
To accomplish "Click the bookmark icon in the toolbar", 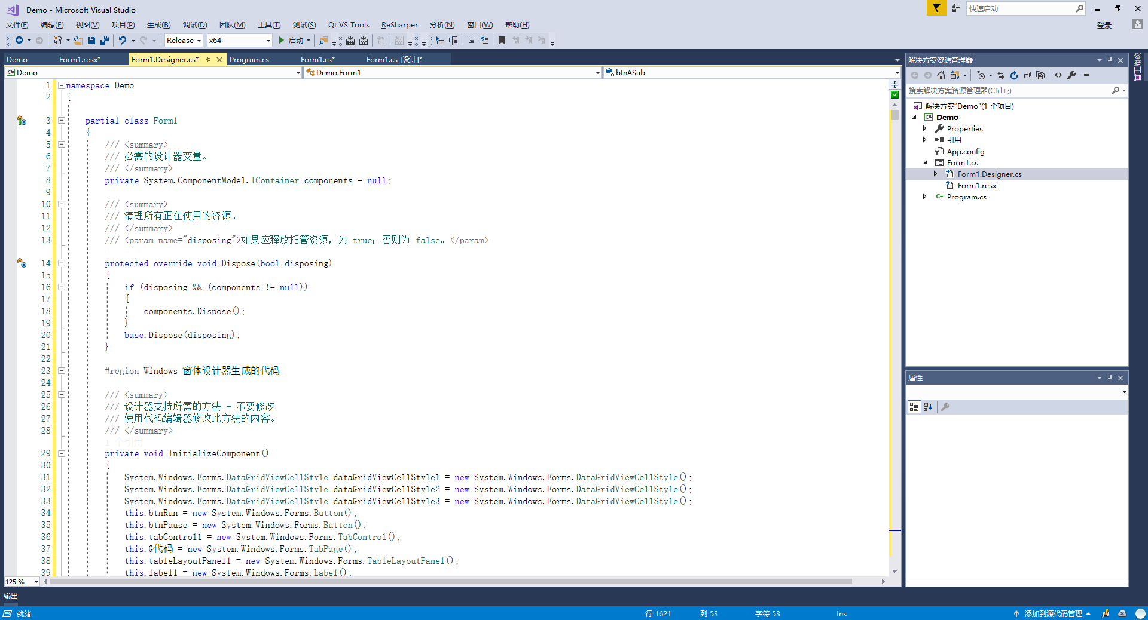I will coord(502,41).
